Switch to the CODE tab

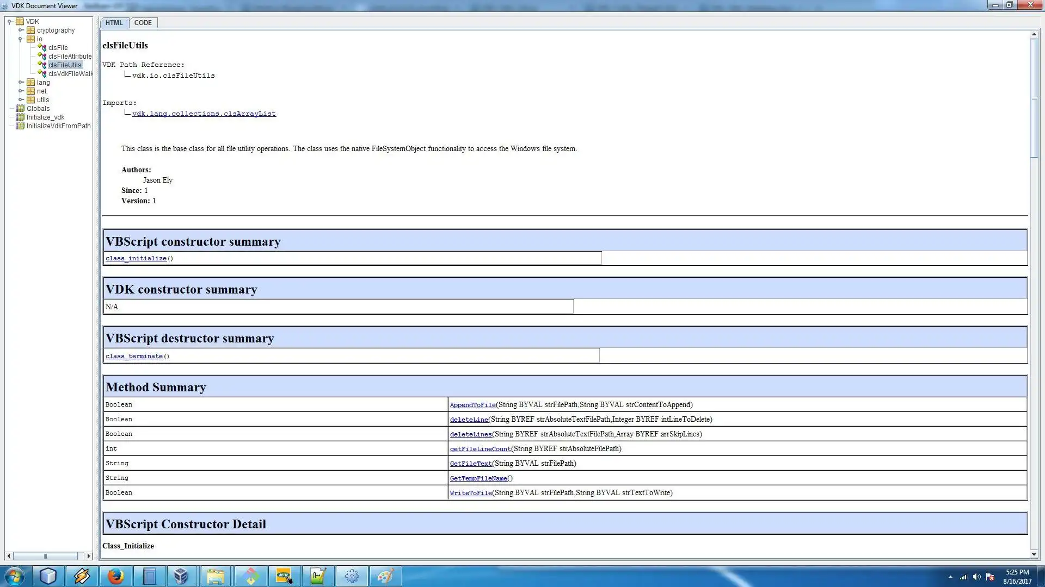pyautogui.click(x=143, y=22)
